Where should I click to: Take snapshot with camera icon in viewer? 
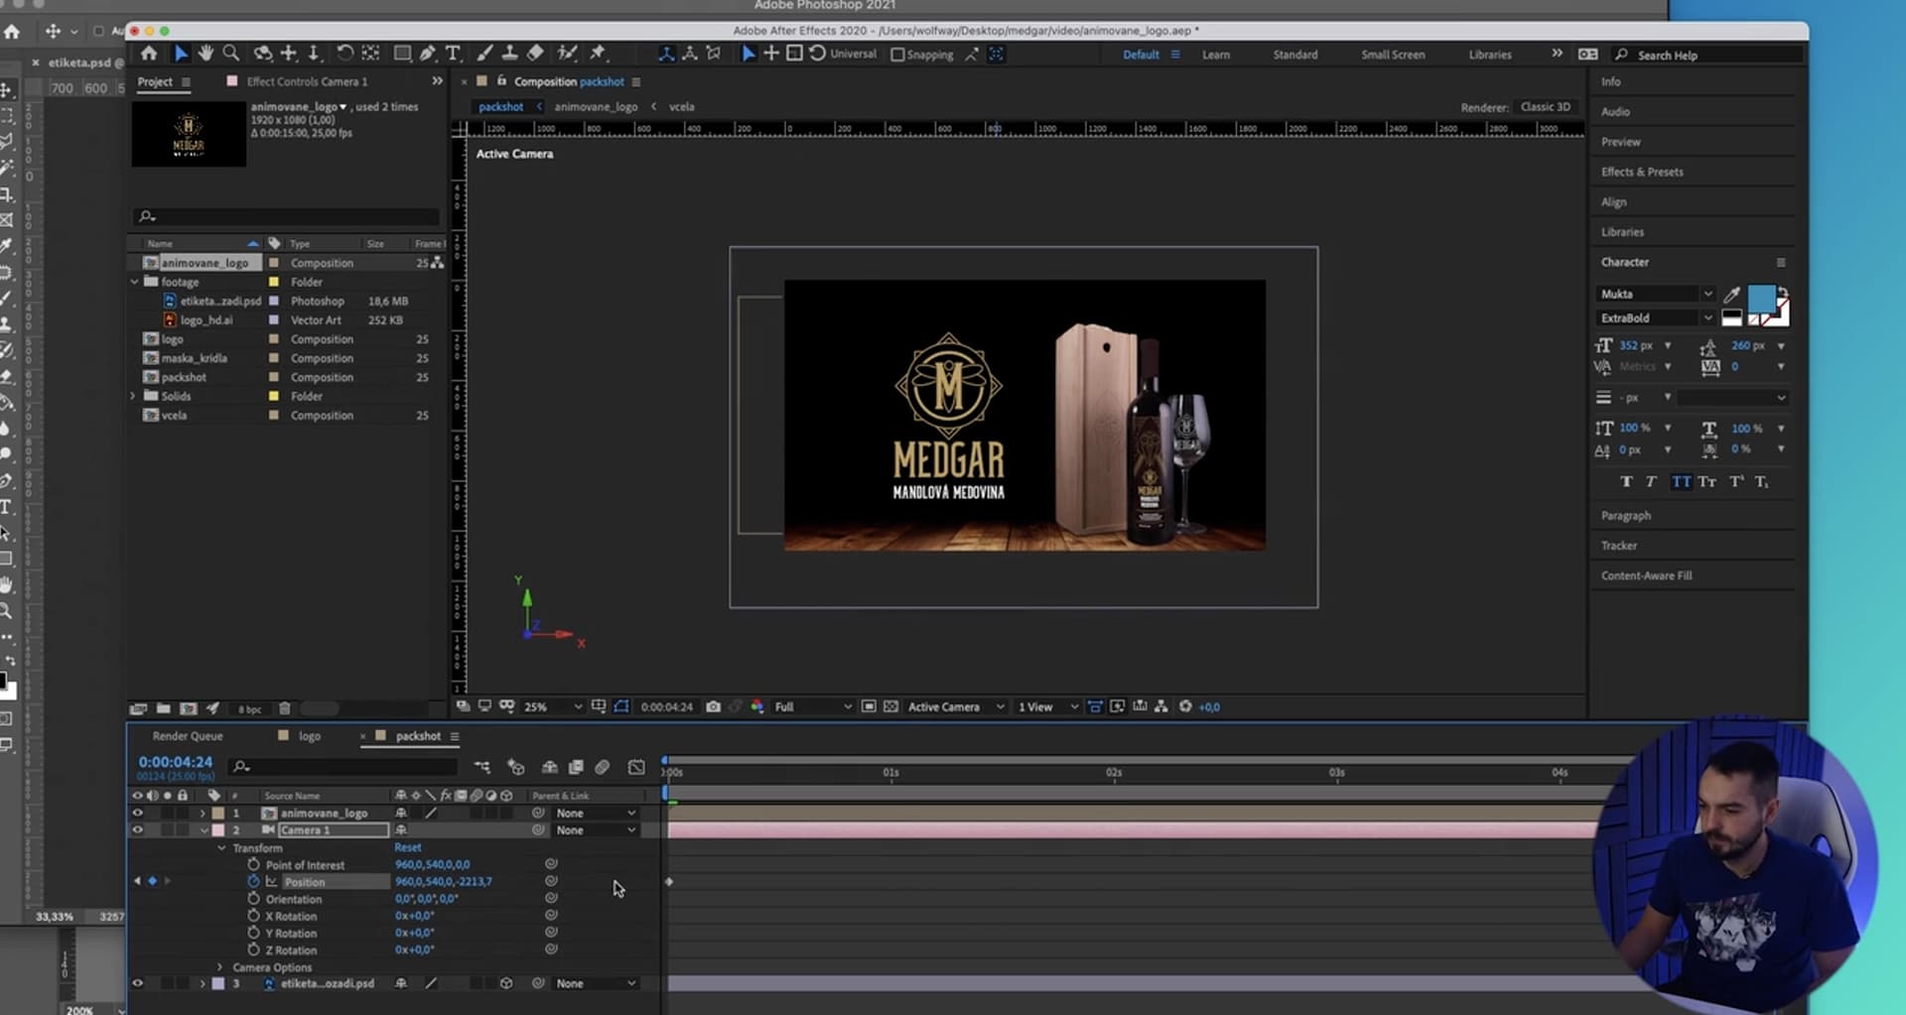pyautogui.click(x=713, y=706)
